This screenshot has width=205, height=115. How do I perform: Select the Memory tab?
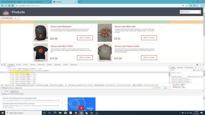(50, 65)
